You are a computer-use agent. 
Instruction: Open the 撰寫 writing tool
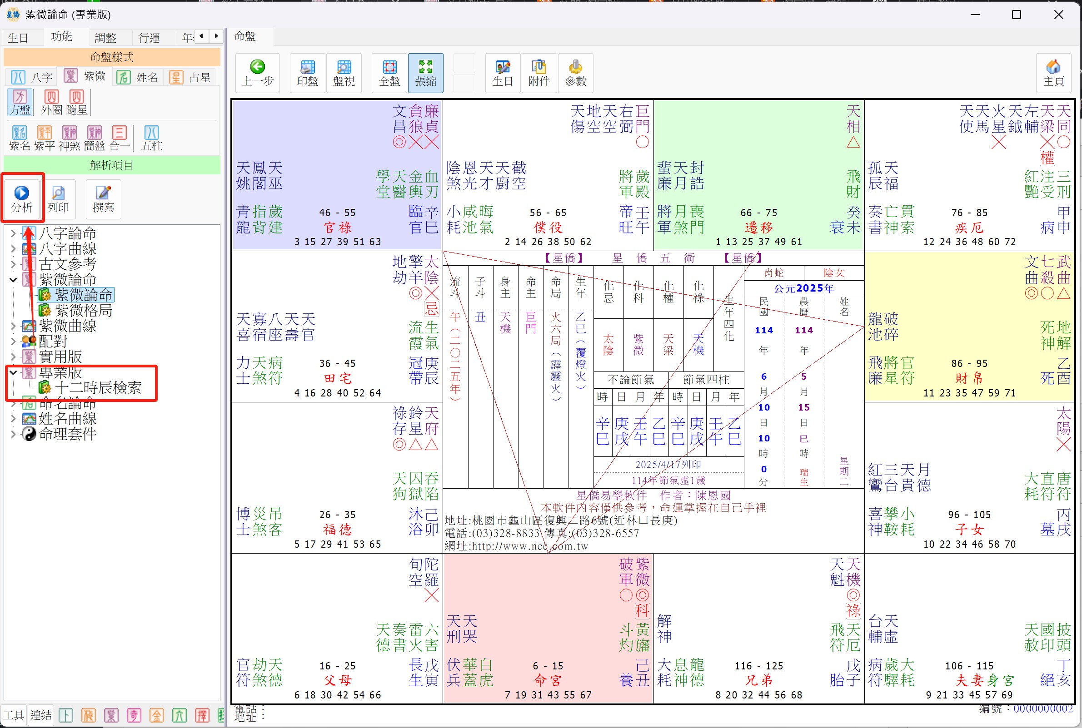tap(103, 194)
